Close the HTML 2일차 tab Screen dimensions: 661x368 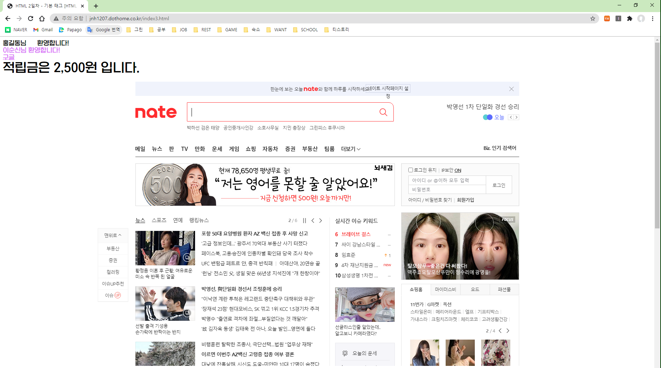82,6
